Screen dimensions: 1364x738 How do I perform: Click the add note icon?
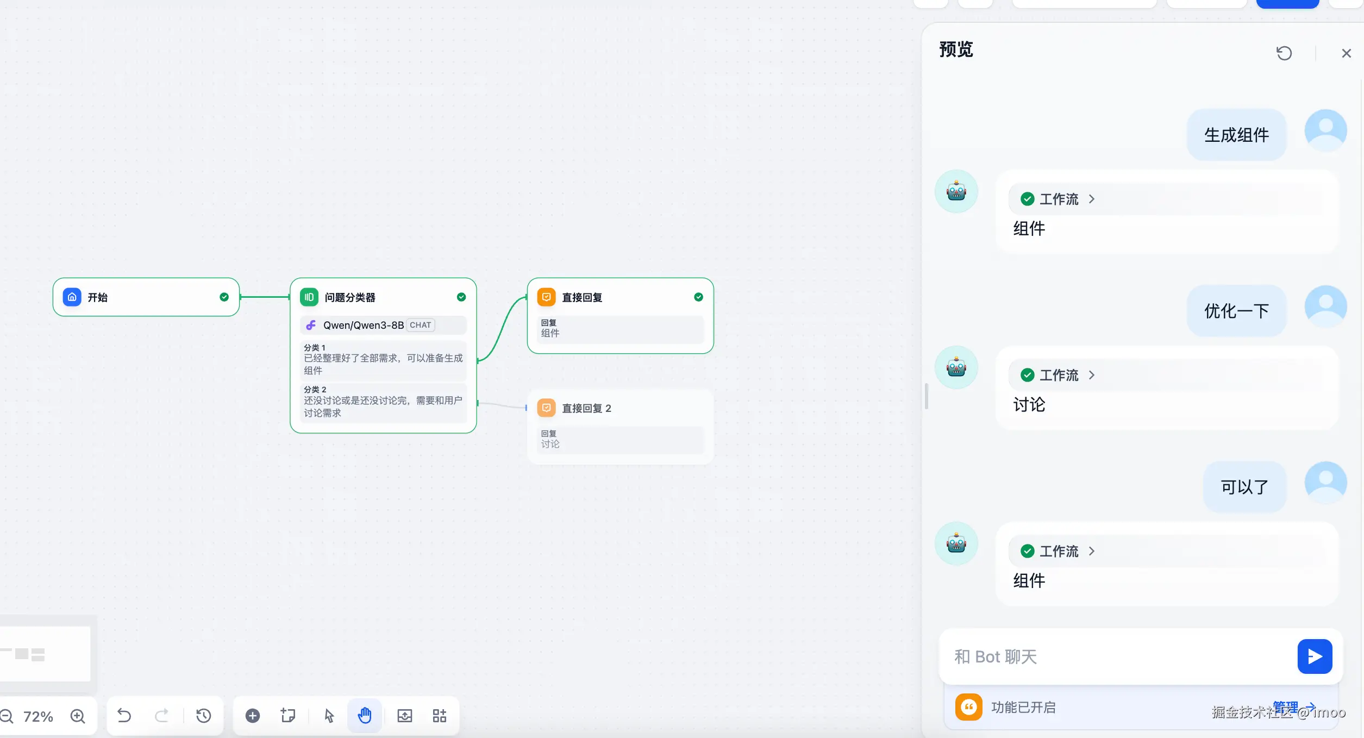point(288,716)
